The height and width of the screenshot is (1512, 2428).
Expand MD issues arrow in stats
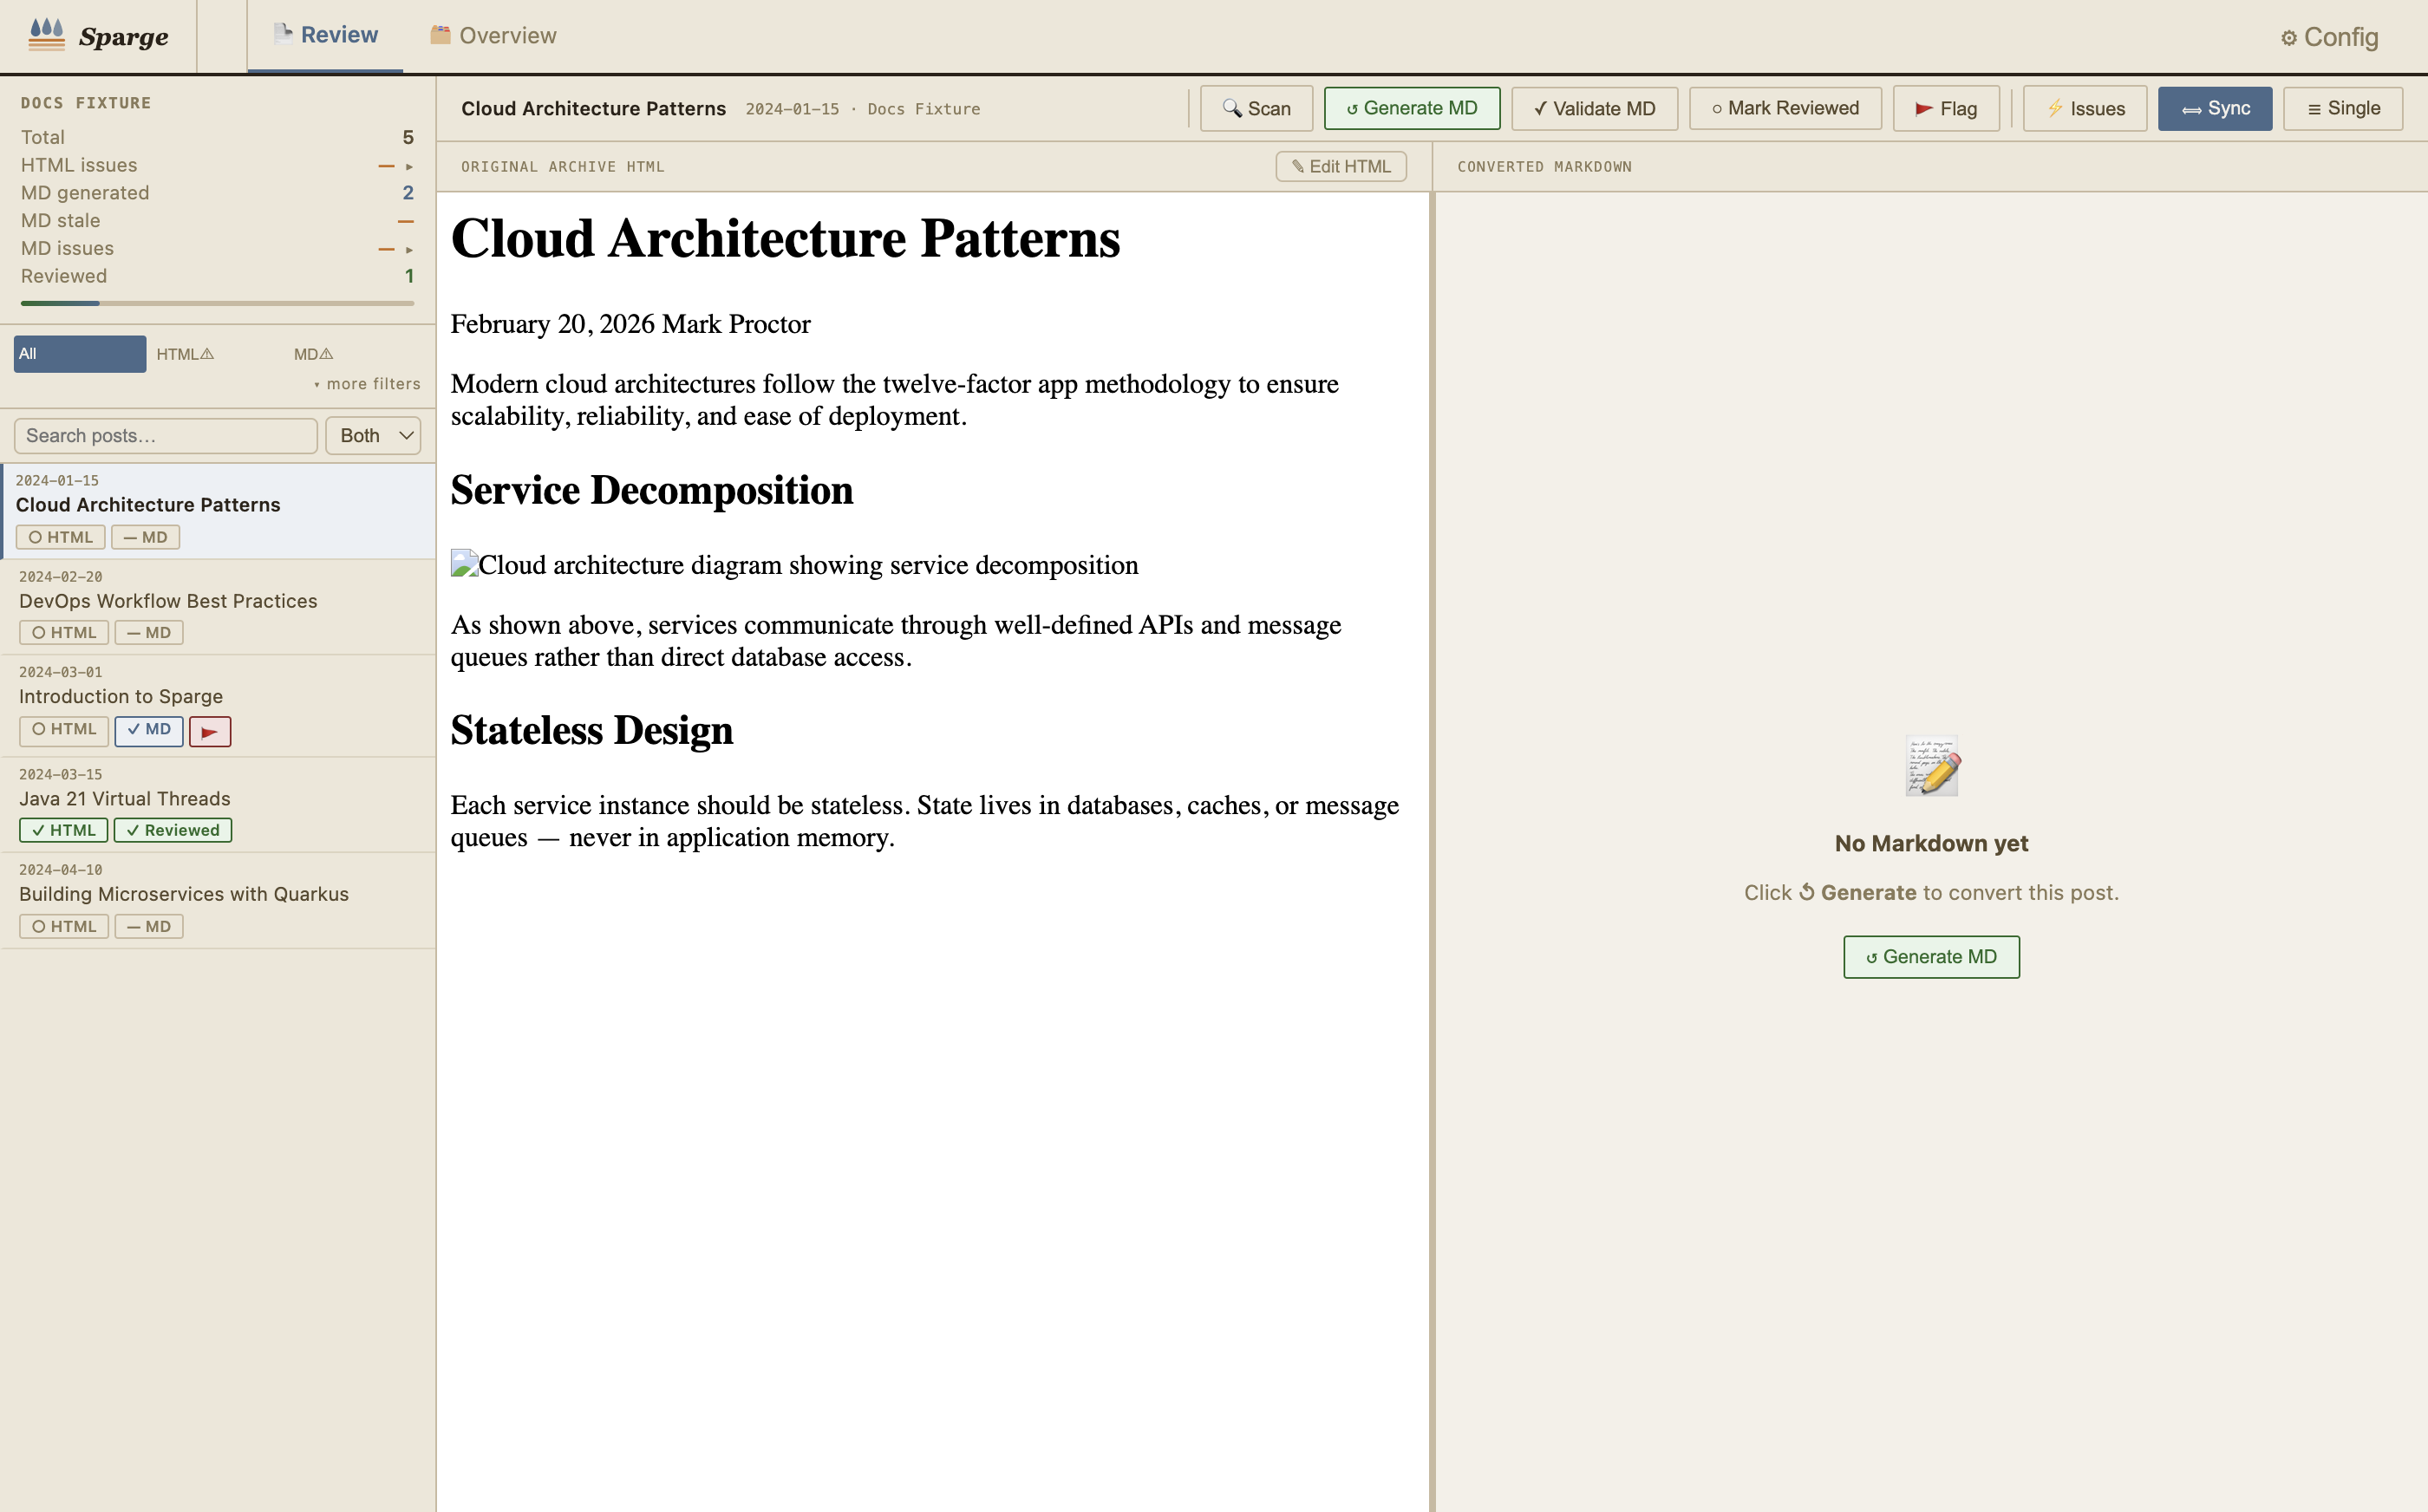[409, 249]
